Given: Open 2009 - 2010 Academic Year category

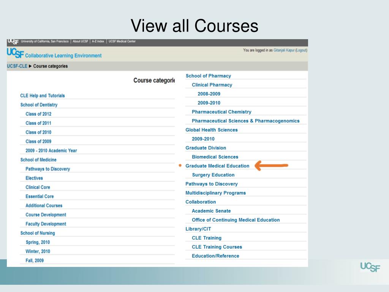Looking at the screenshot, I should click(x=51, y=151).
